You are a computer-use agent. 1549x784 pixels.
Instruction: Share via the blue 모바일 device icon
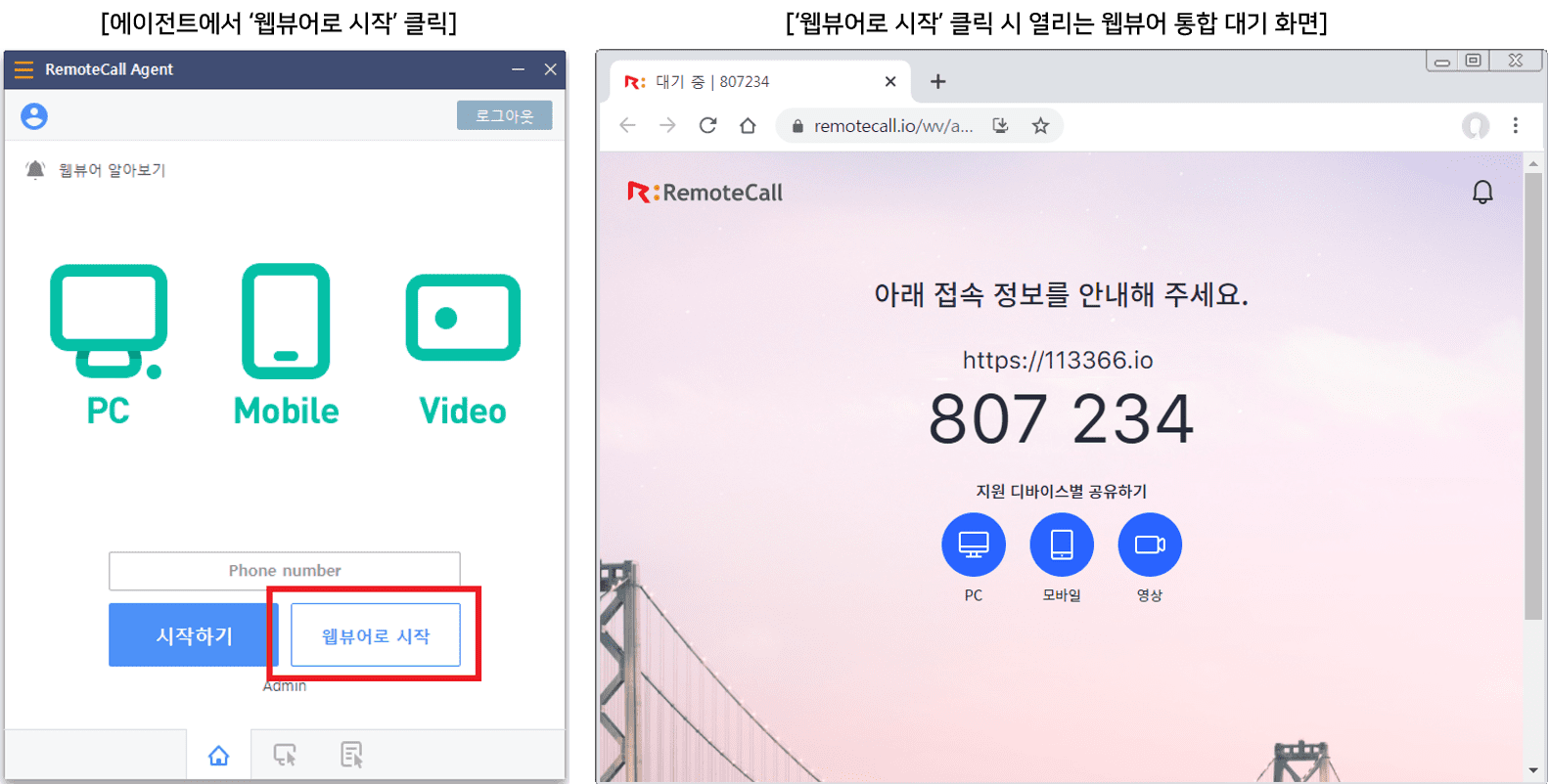pyautogui.click(x=1062, y=544)
